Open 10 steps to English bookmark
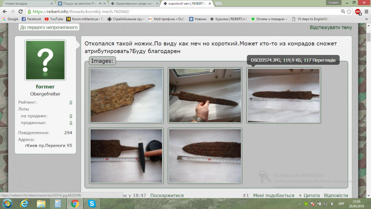This screenshot has height=209, width=371. [310, 19]
